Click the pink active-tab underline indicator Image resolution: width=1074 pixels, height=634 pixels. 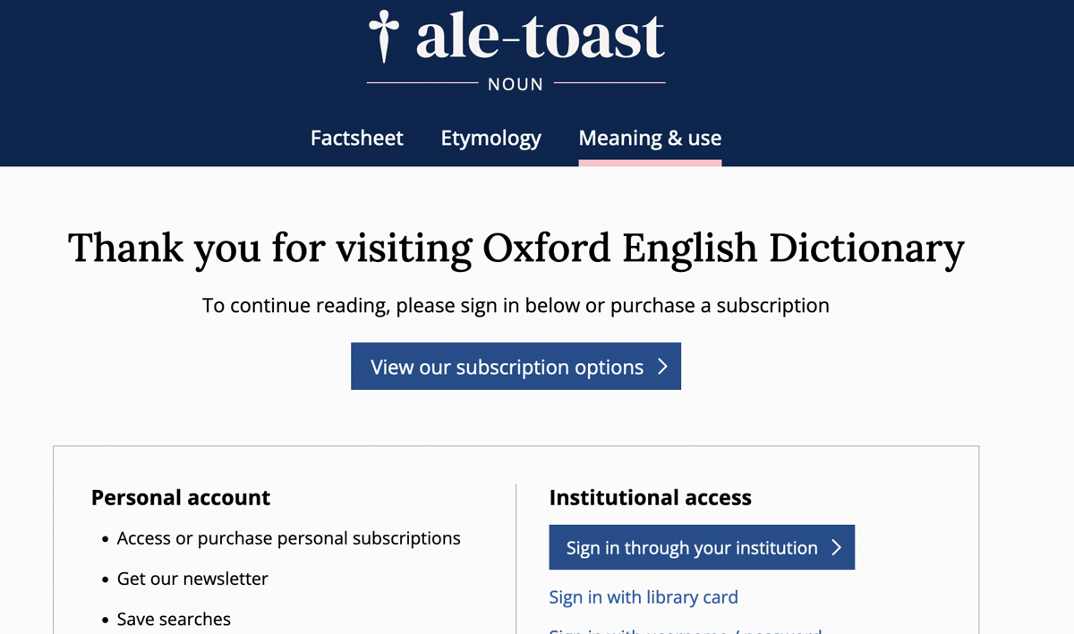[x=650, y=163]
